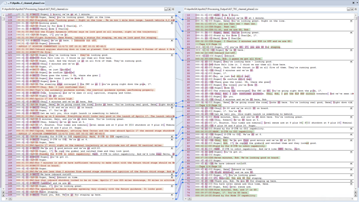Screen dimensions: 359x202
Task: Click the block marker icon on left line 153
Action: [x=172, y=148]
